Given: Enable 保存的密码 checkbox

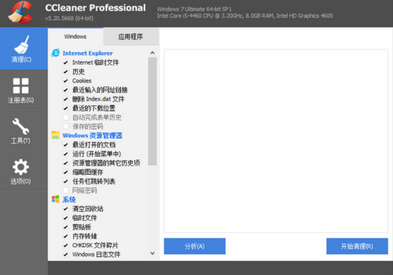Looking at the screenshot, I should (66, 126).
